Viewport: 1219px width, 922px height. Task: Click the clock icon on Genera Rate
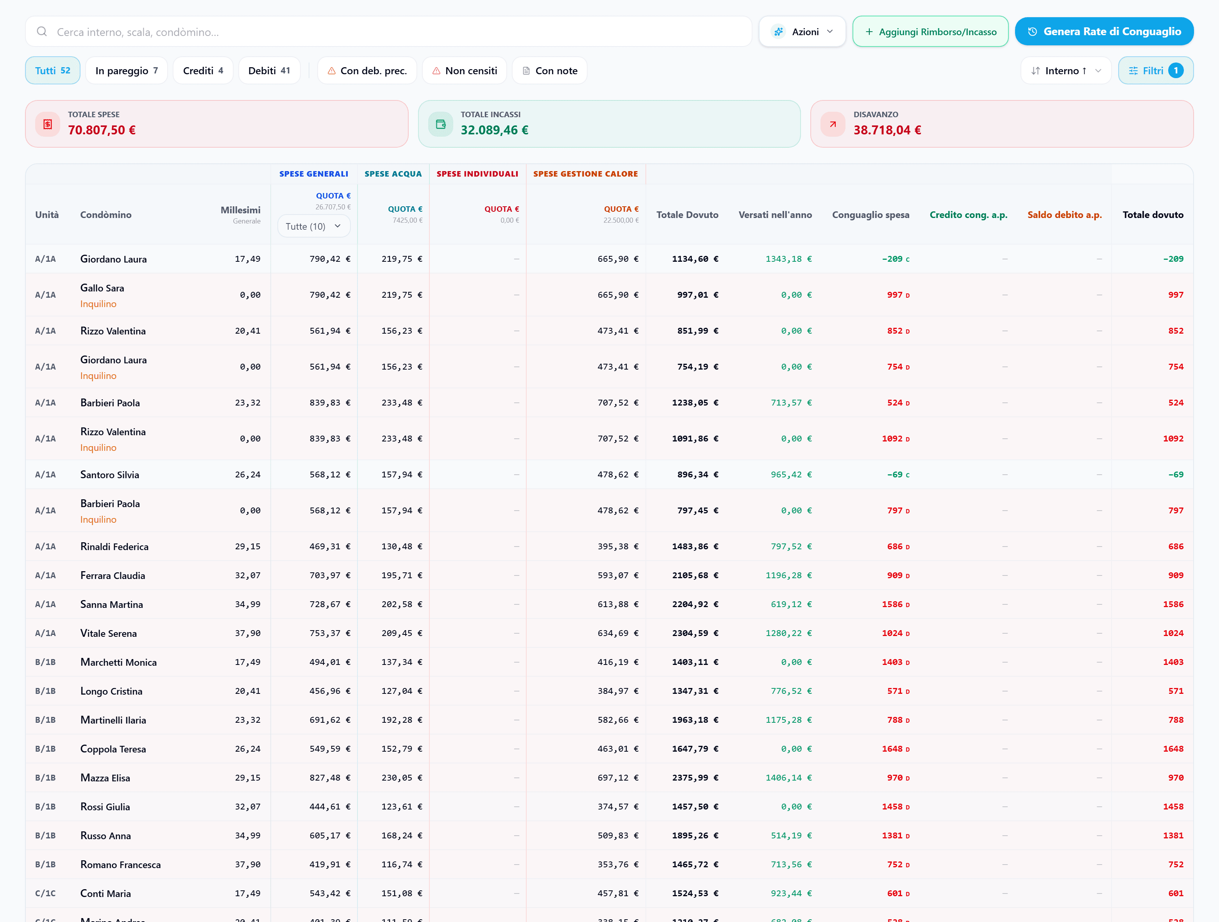tap(1033, 31)
